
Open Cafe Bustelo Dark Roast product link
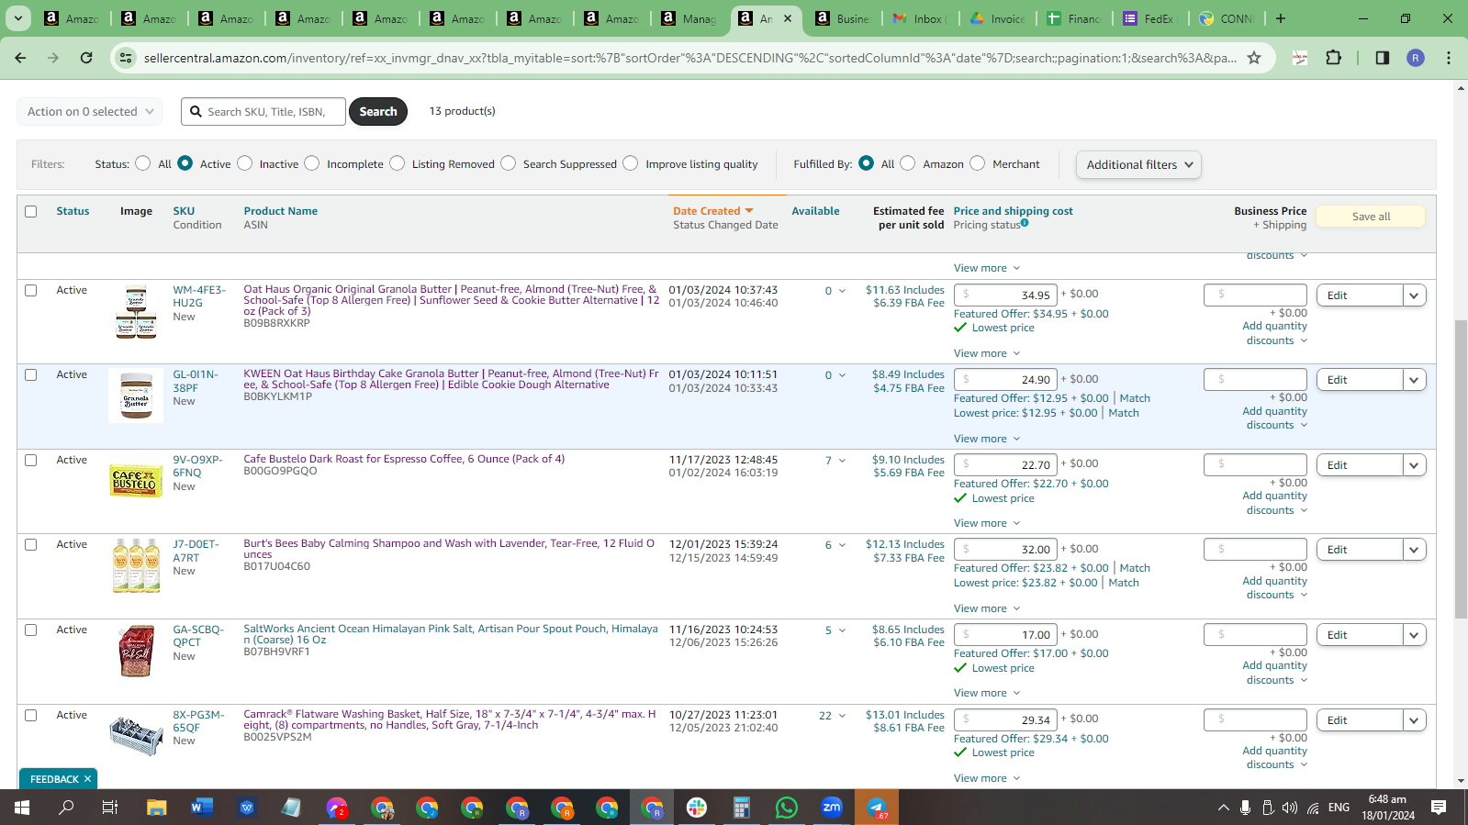404,459
